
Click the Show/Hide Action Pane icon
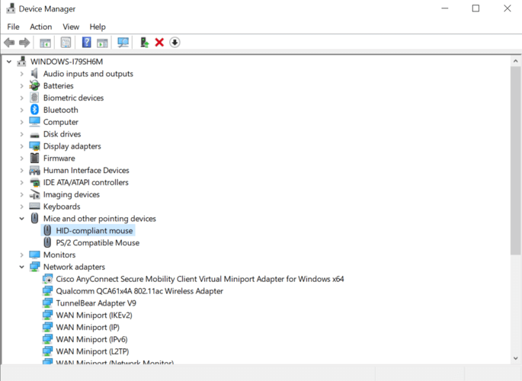point(103,43)
